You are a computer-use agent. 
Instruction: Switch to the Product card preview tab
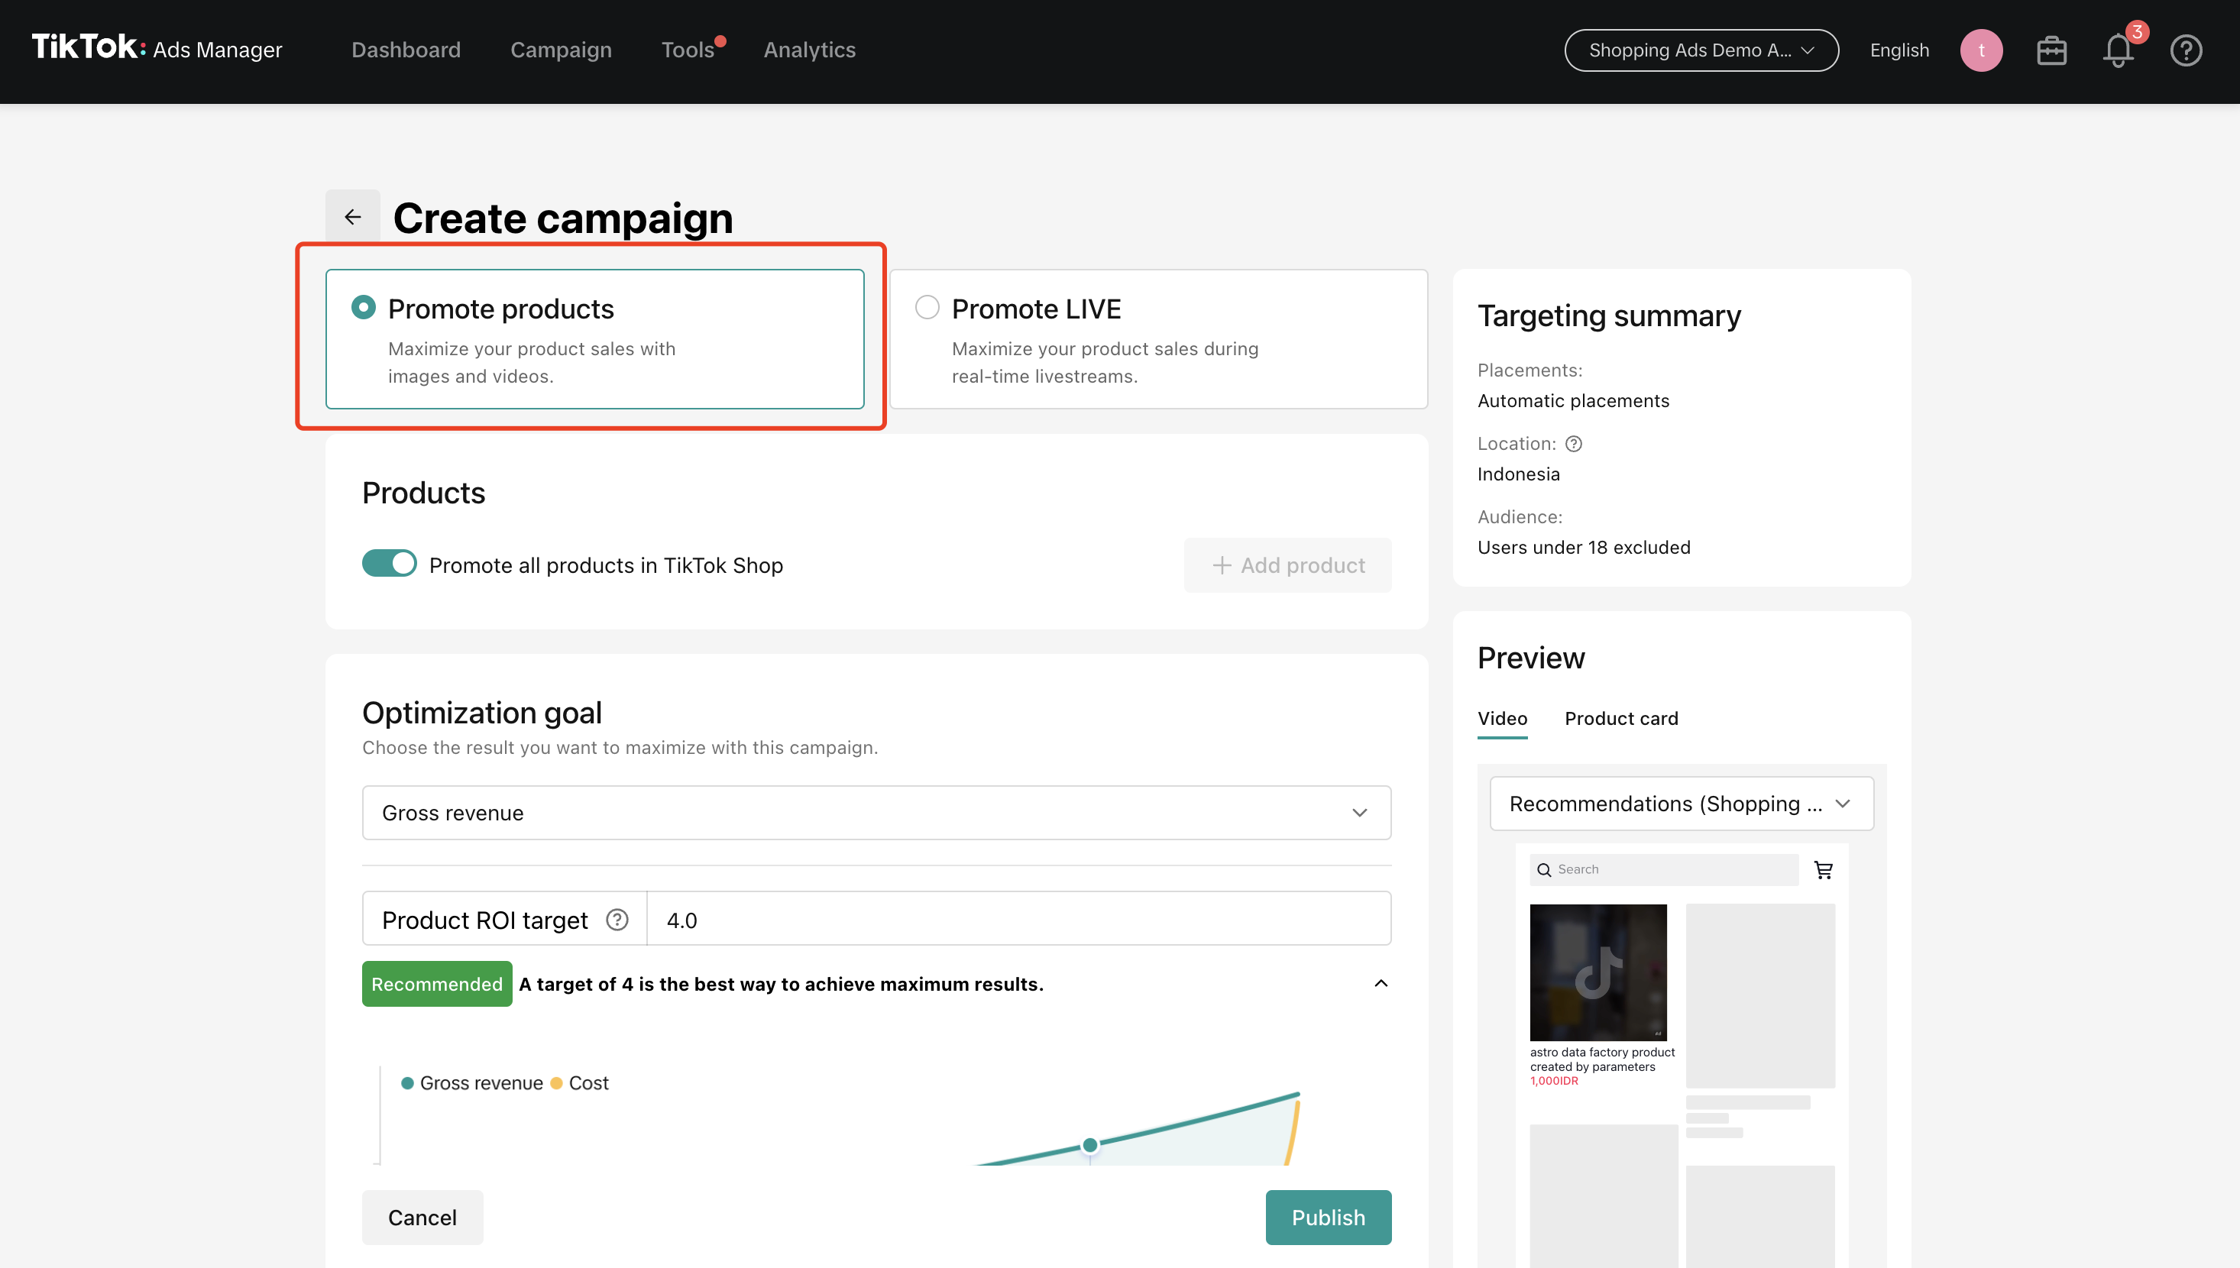pos(1620,719)
